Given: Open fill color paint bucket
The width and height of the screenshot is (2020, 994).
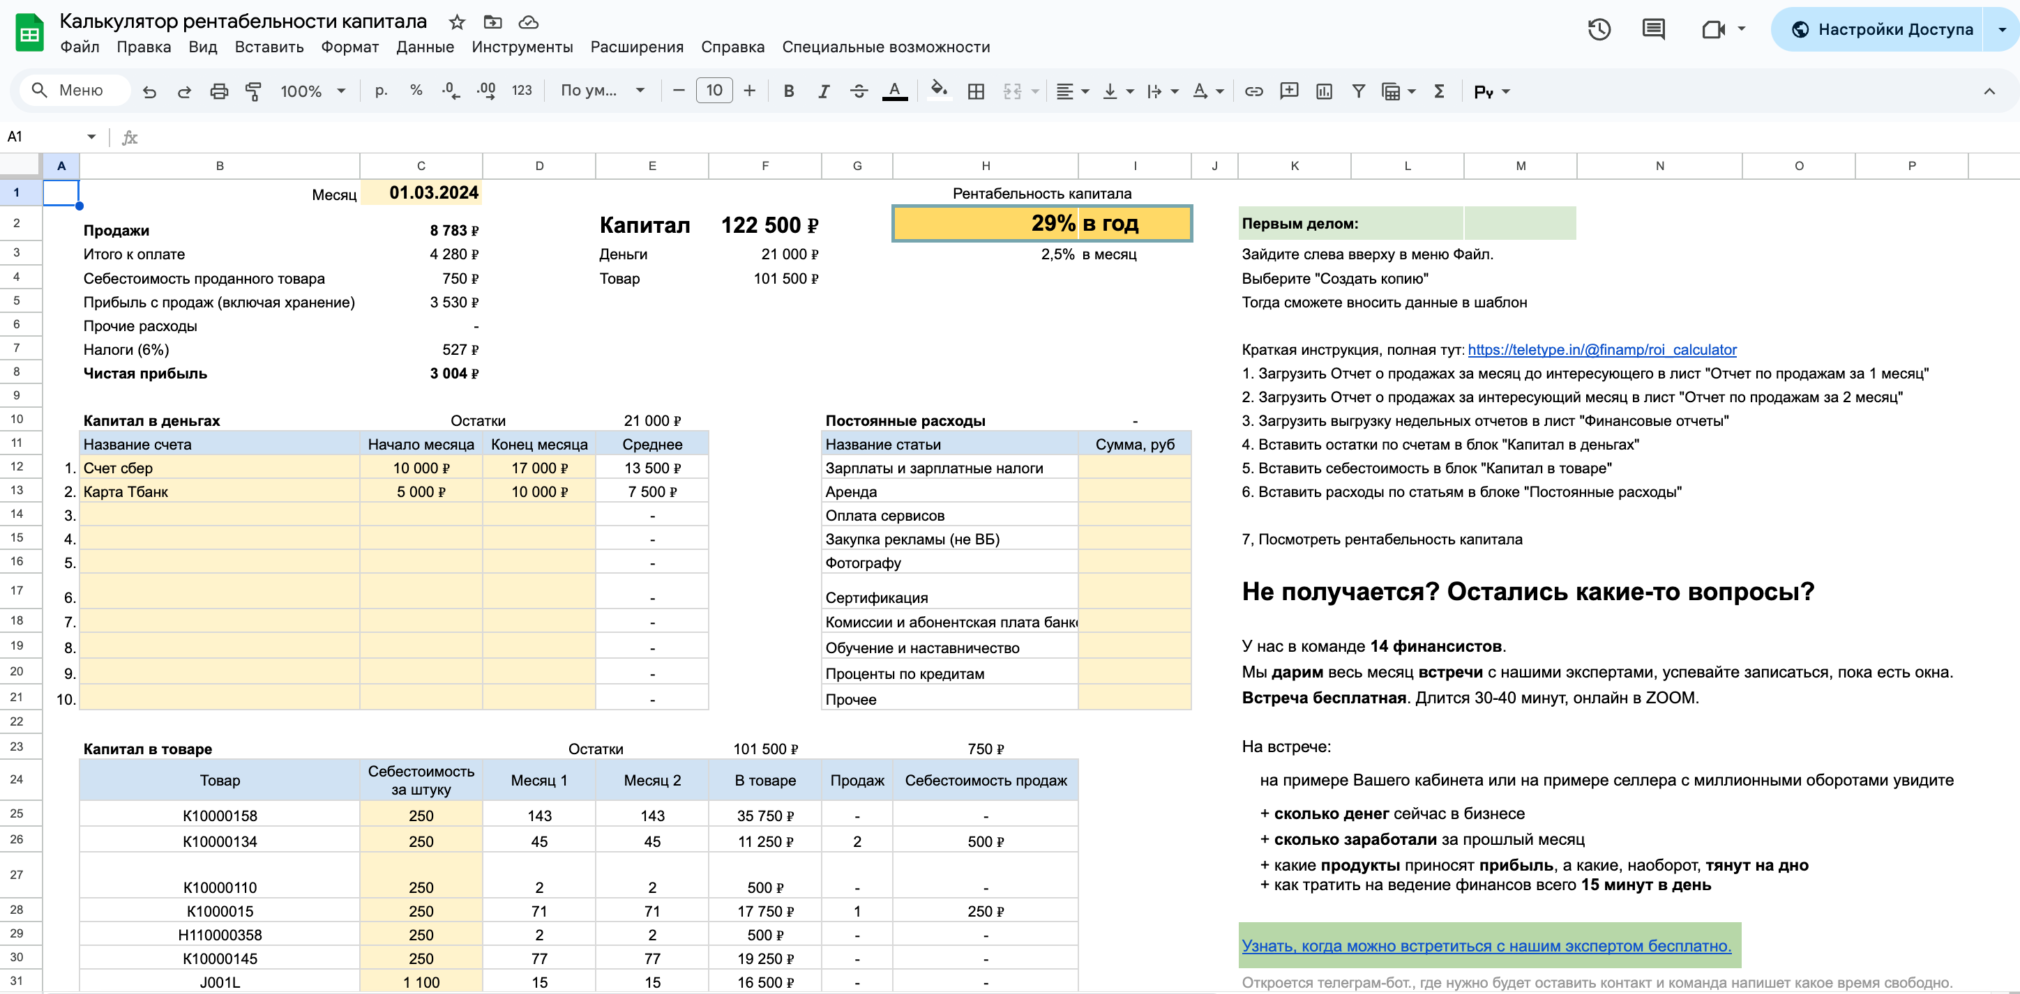Looking at the screenshot, I should (939, 91).
